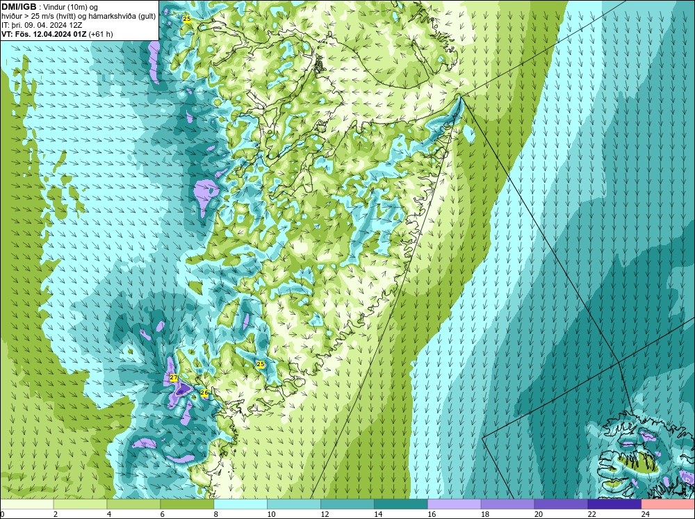This screenshot has height=519, width=695.
Task: Click the legend value label 8
Action: (216, 514)
